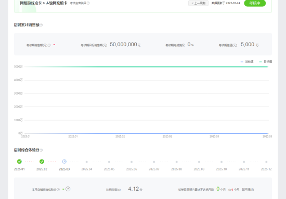Viewport: 286px width, 199px height.
Task: Click the green target line in the chart
Action: (146, 67)
